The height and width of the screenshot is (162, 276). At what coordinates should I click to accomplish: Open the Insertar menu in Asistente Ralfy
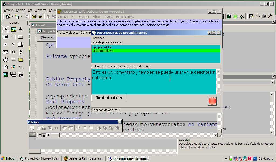84,17
